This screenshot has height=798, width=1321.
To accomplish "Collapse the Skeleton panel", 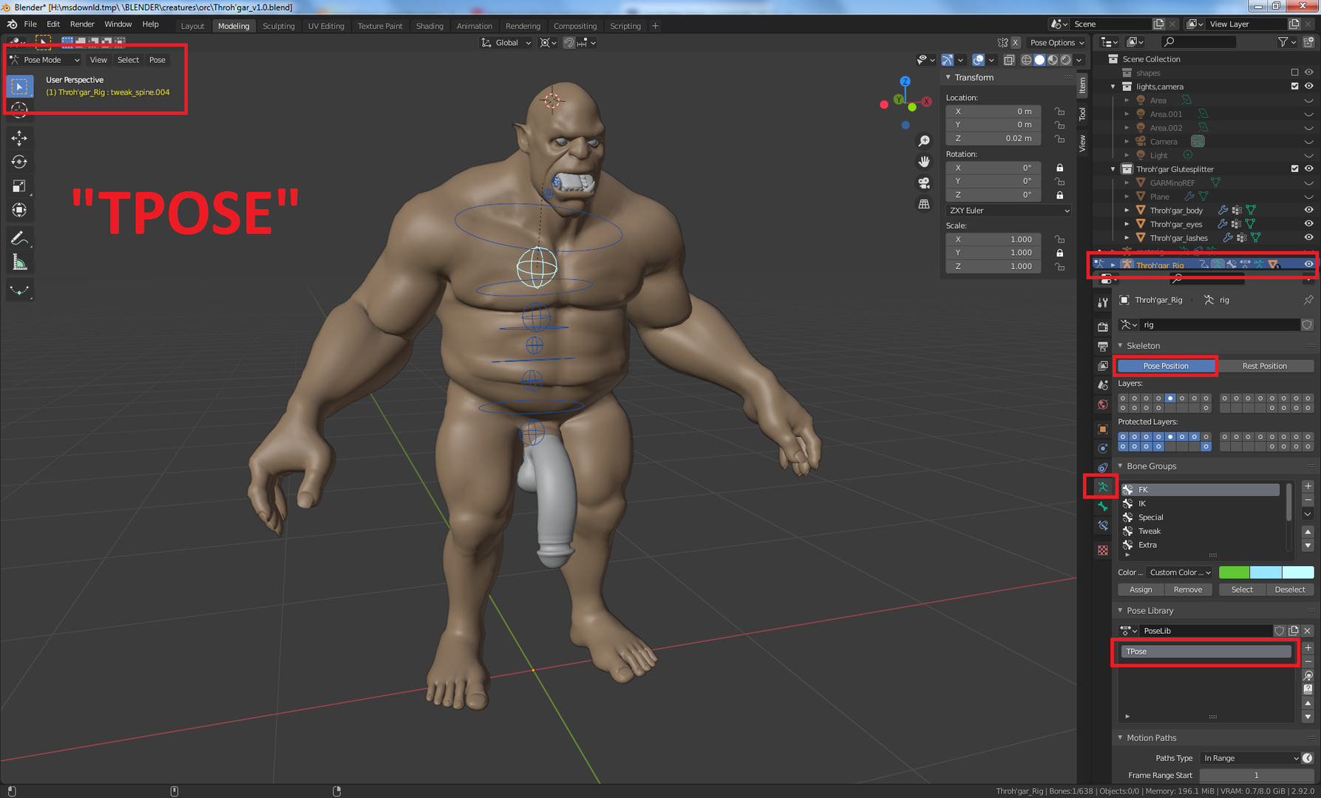I will tap(1121, 346).
